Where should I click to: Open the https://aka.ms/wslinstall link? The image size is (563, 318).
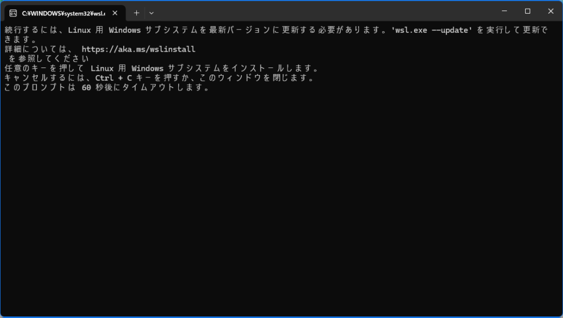point(139,49)
